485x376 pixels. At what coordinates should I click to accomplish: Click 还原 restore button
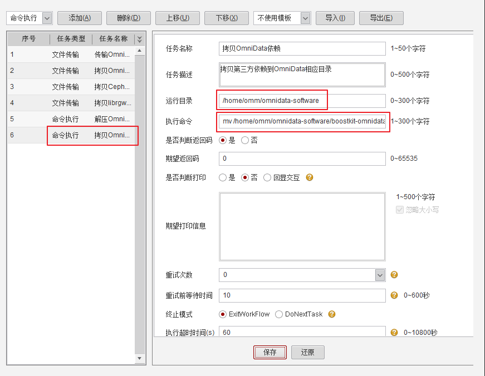coord(308,352)
